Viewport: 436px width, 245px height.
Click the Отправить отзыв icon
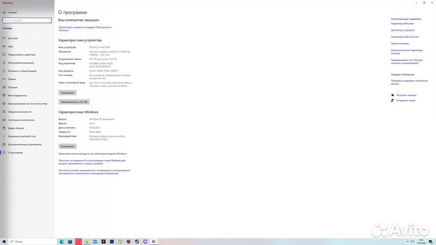[392, 100]
